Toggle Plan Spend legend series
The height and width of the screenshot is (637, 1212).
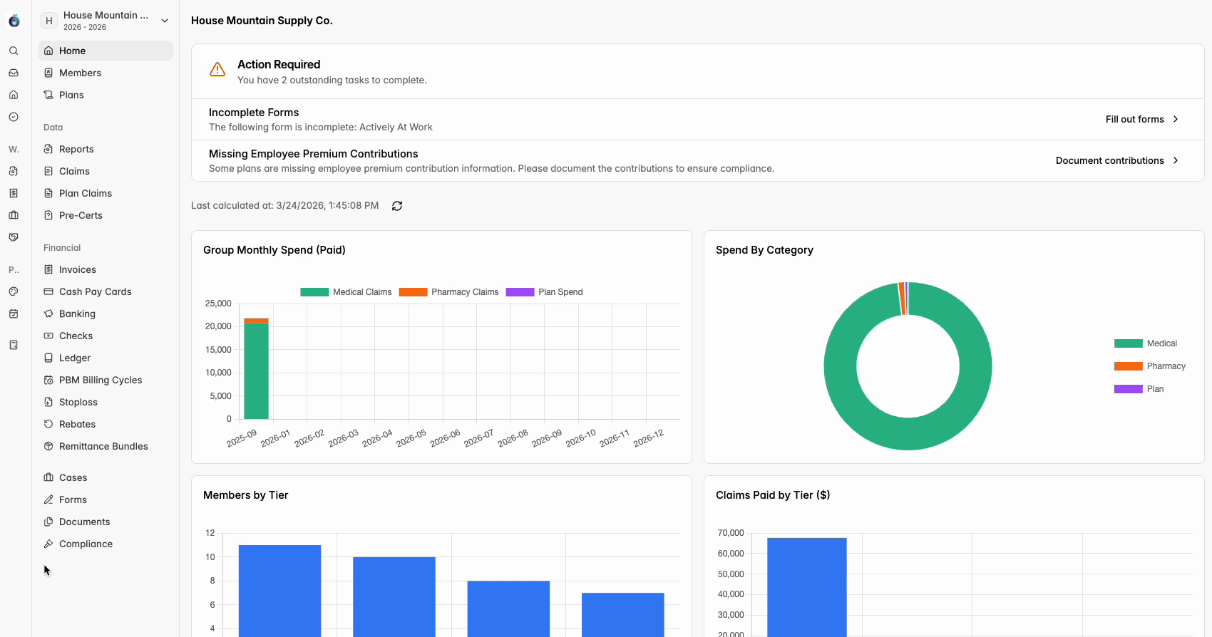coord(544,292)
